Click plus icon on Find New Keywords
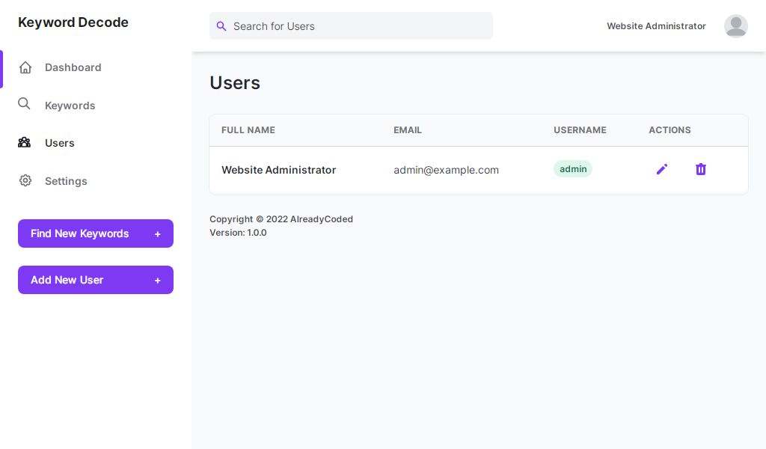The image size is (766, 449). 157,234
